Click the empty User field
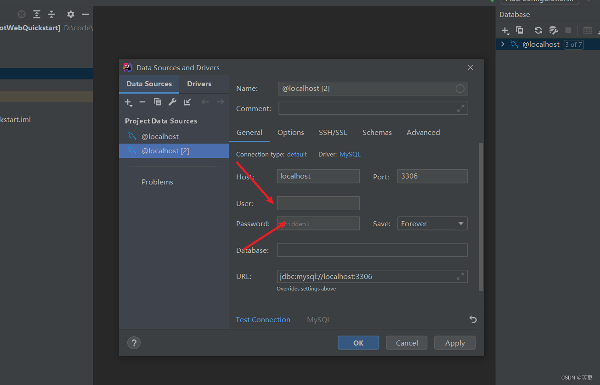Screen dimensions: 600x385 tap(318, 203)
